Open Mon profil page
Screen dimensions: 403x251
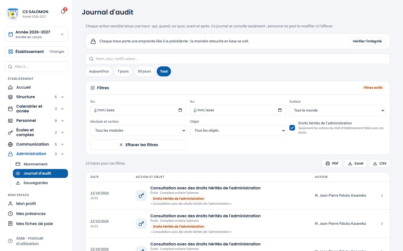click(36, 204)
